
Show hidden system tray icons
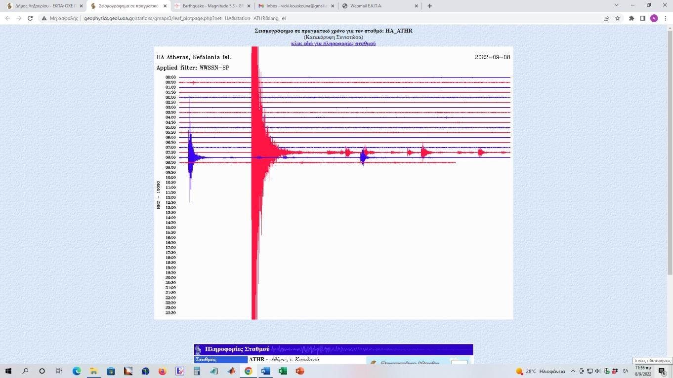point(573,371)
